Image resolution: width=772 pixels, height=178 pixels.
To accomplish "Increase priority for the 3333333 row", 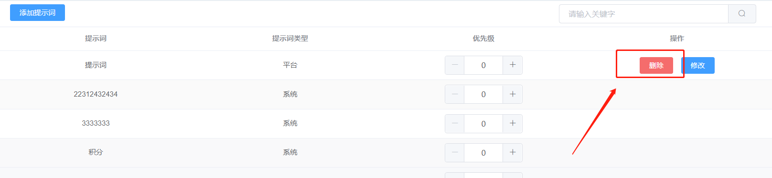I will [513, 124].
